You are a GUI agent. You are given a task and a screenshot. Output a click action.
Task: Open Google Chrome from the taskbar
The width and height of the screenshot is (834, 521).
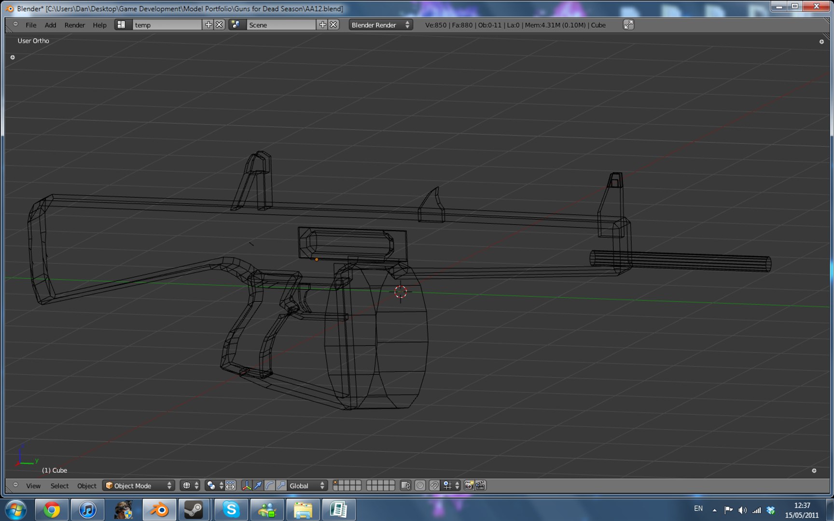[x=52, y=509]
